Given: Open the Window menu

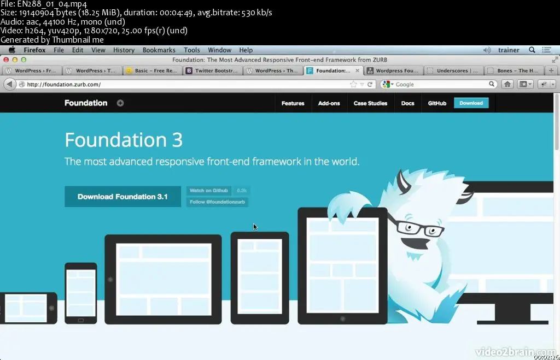Looking at the screenshot, I should [x=219, y=50].
